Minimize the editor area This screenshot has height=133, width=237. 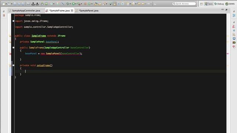pyautogui.click(x=223, y=10)
